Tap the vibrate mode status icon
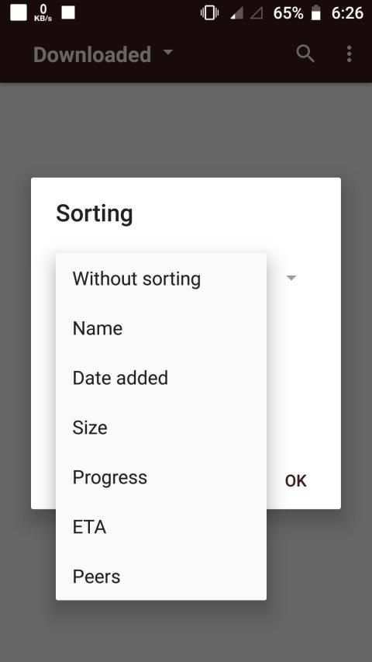 point(209,13)
